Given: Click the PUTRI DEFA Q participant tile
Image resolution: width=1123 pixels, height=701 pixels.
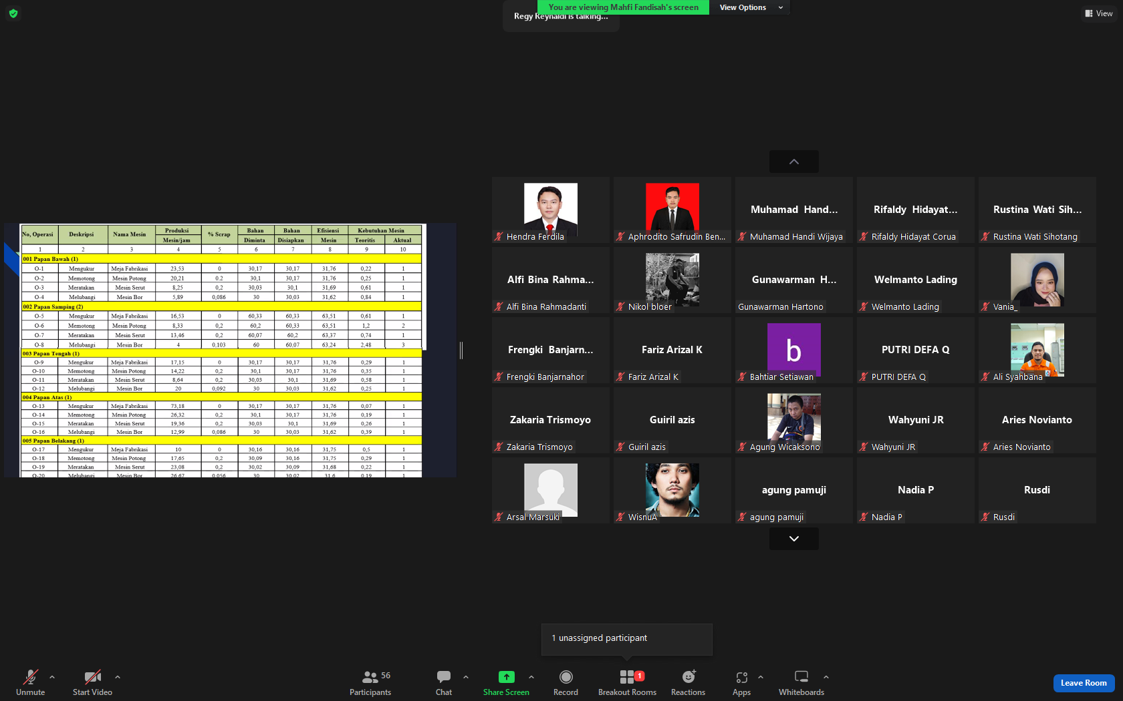Looking at the screenshot, I should pyautogui.click(x=916, y=350).
